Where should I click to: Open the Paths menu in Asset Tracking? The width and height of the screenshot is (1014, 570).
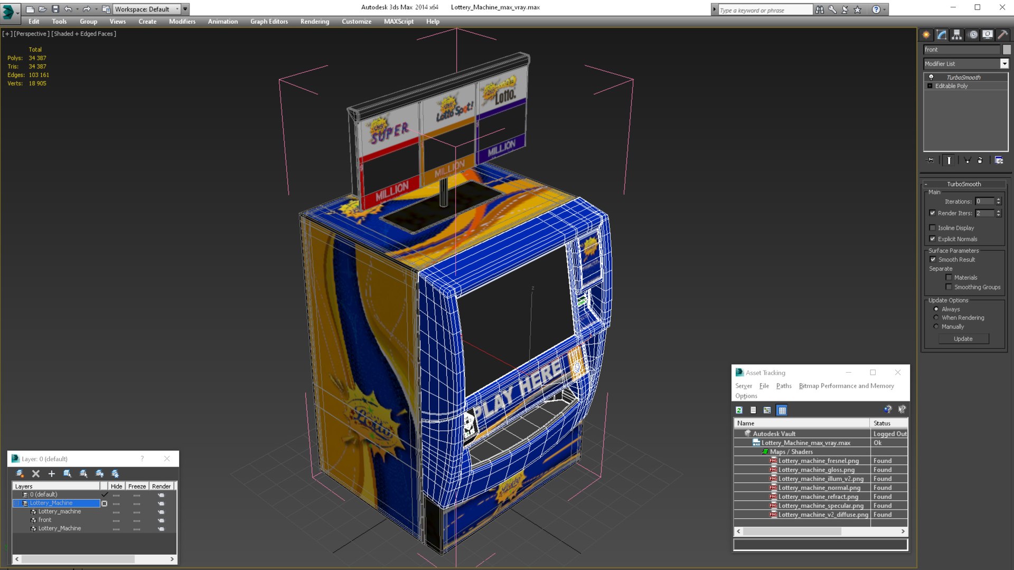tap(784, 386)
